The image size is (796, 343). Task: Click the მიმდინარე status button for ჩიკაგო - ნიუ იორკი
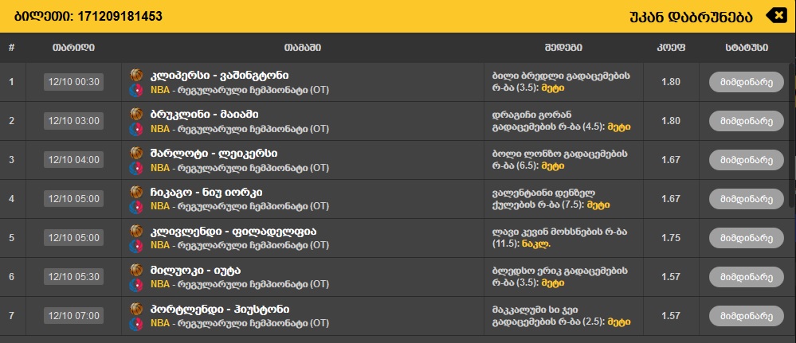click(x=740, y=199)
